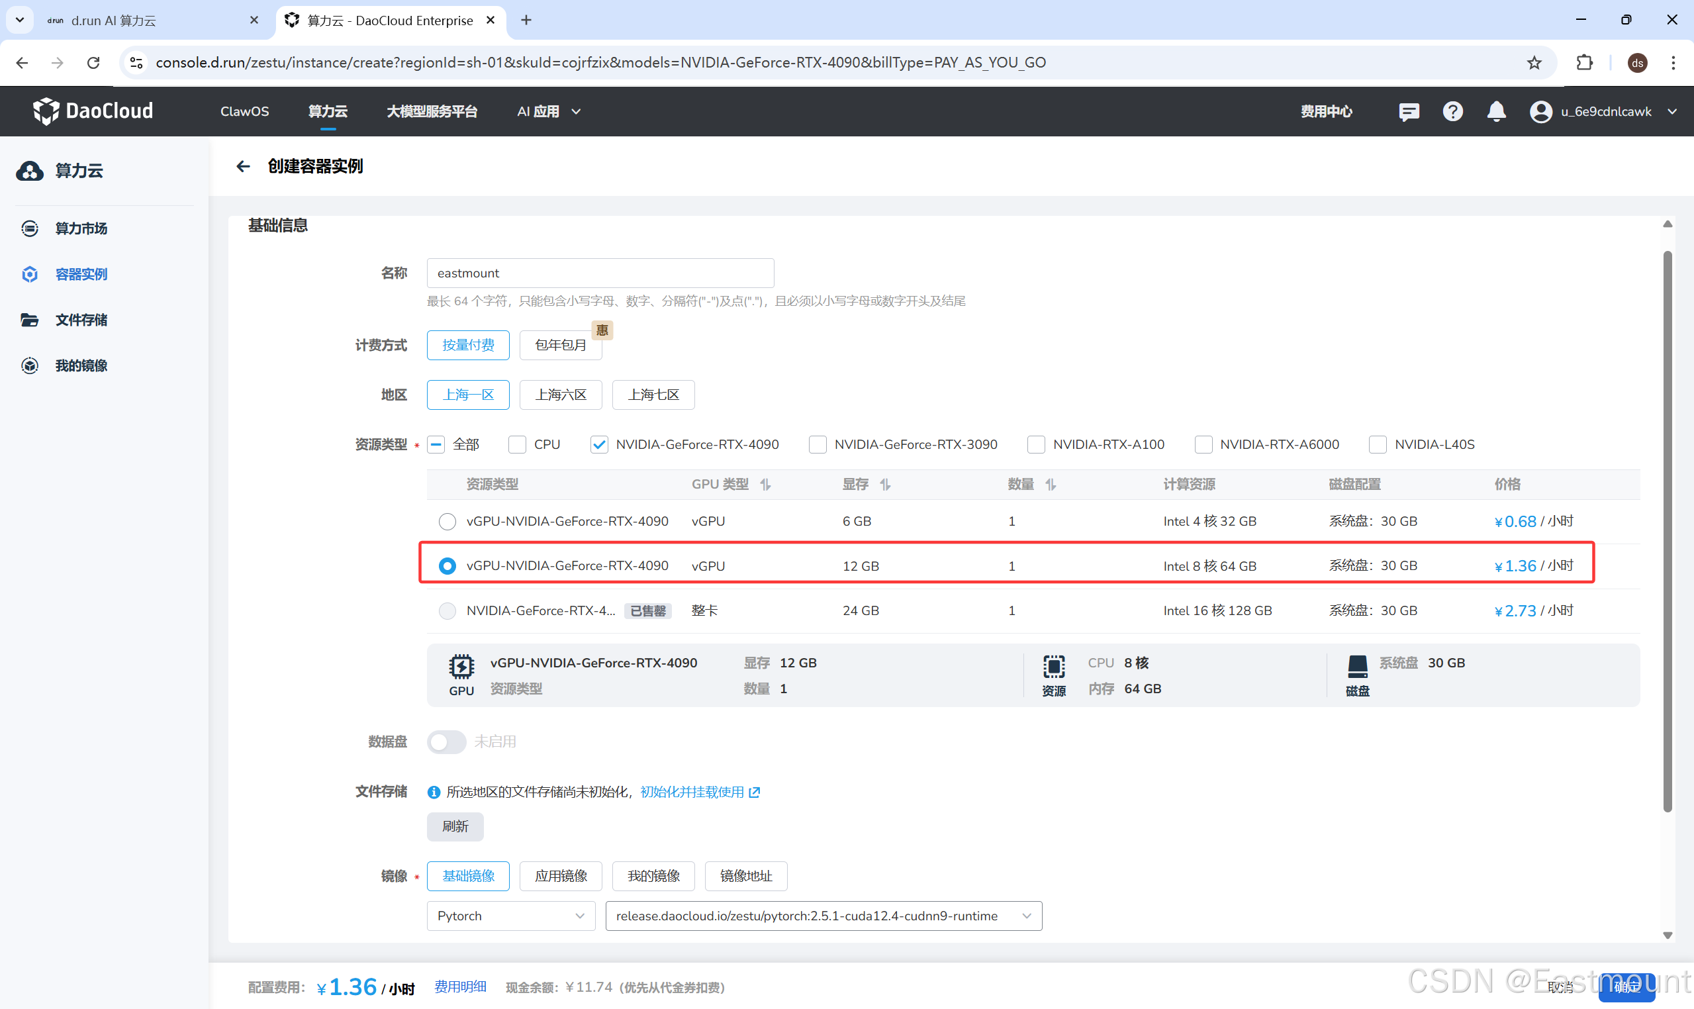Click the info icon beside 文件存储 notice
This screenshot has width=1694, height=1009.
tap(433, 792)
